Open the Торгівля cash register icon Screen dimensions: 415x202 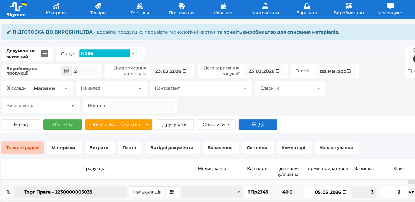(x=140, y=6)
